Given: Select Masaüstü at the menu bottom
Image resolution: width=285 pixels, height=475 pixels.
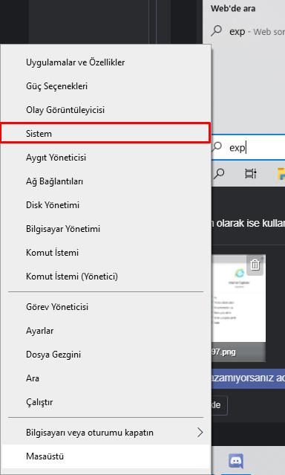Looking at the screenshot, I should [x=105, y=456].
